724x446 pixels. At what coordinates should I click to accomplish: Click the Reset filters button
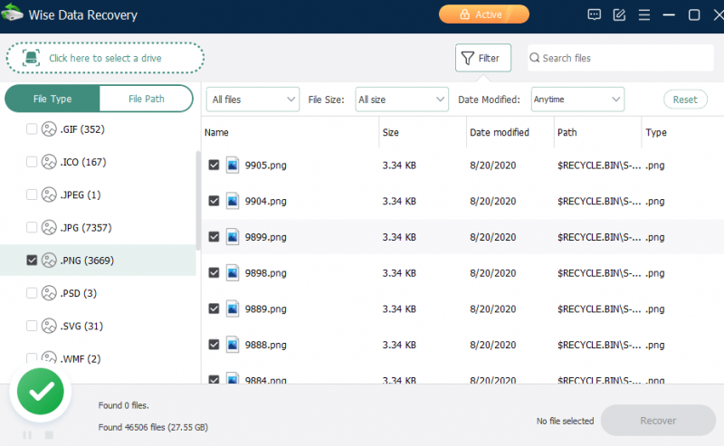tap(685, 100)
